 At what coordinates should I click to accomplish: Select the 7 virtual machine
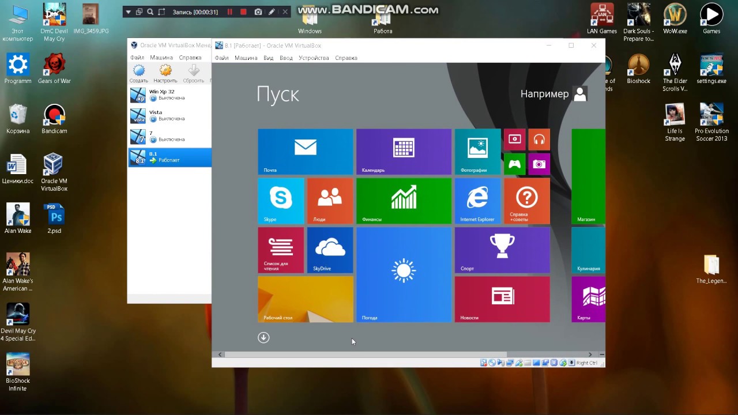(170, 136)
